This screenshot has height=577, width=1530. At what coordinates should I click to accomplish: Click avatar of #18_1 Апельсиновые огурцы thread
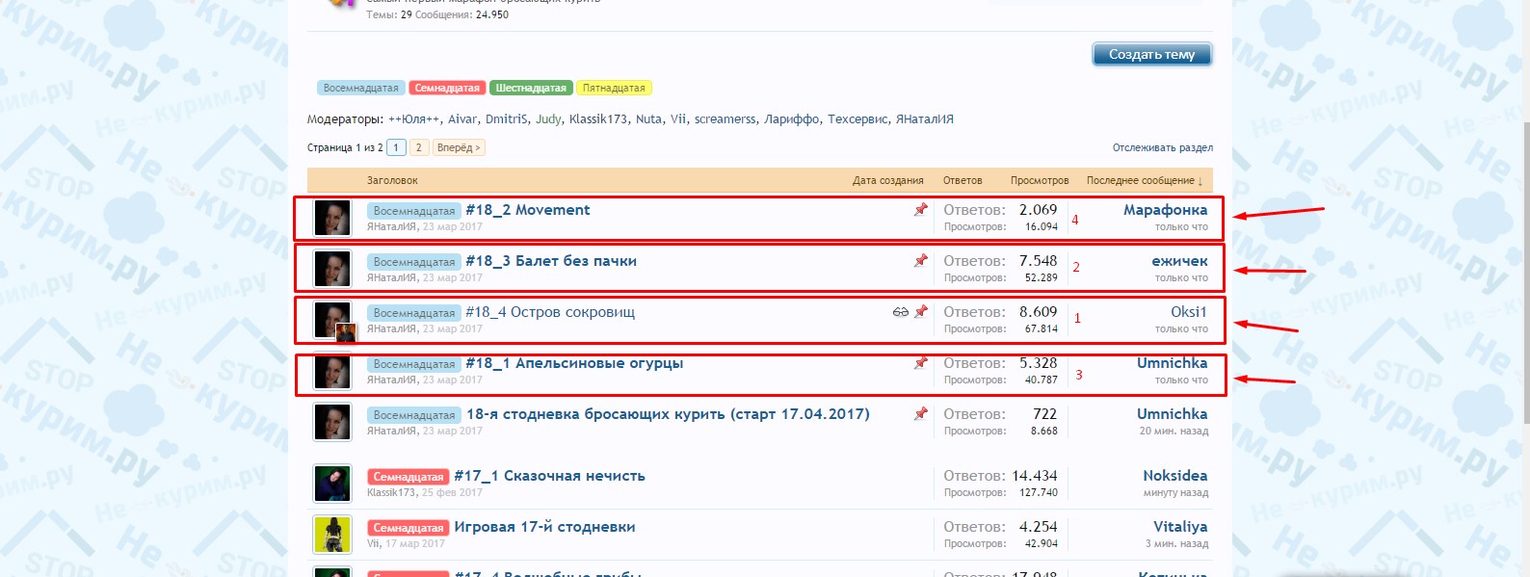[x=332, y=371]
